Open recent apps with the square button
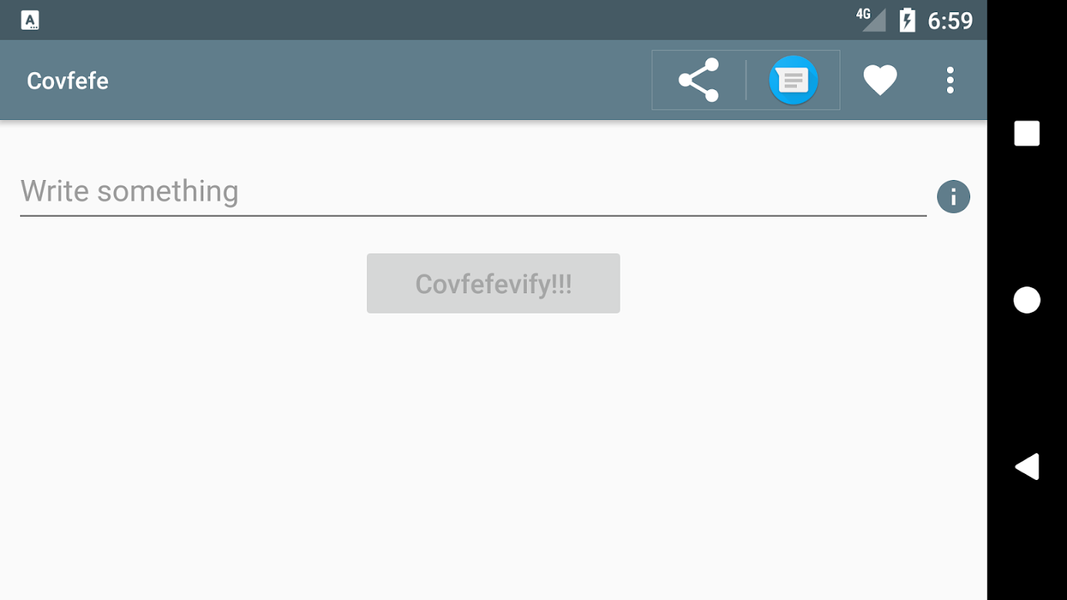The image size is (1067, 600). 1026,133
